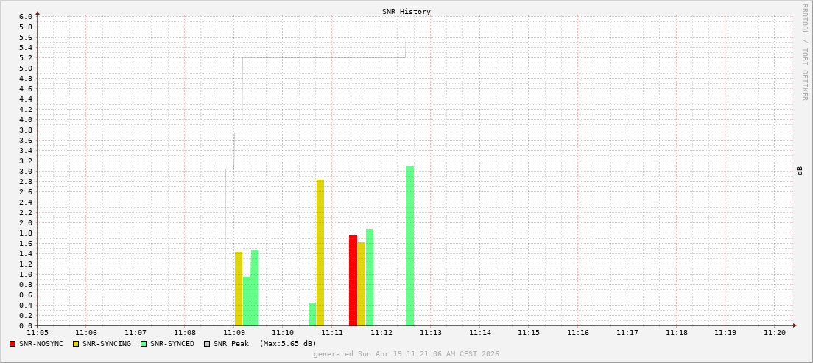The width and height of the screenshot is (813, 363).
Task: Select the SNR-SYNCED legend label
Action: tap(172, 344)
